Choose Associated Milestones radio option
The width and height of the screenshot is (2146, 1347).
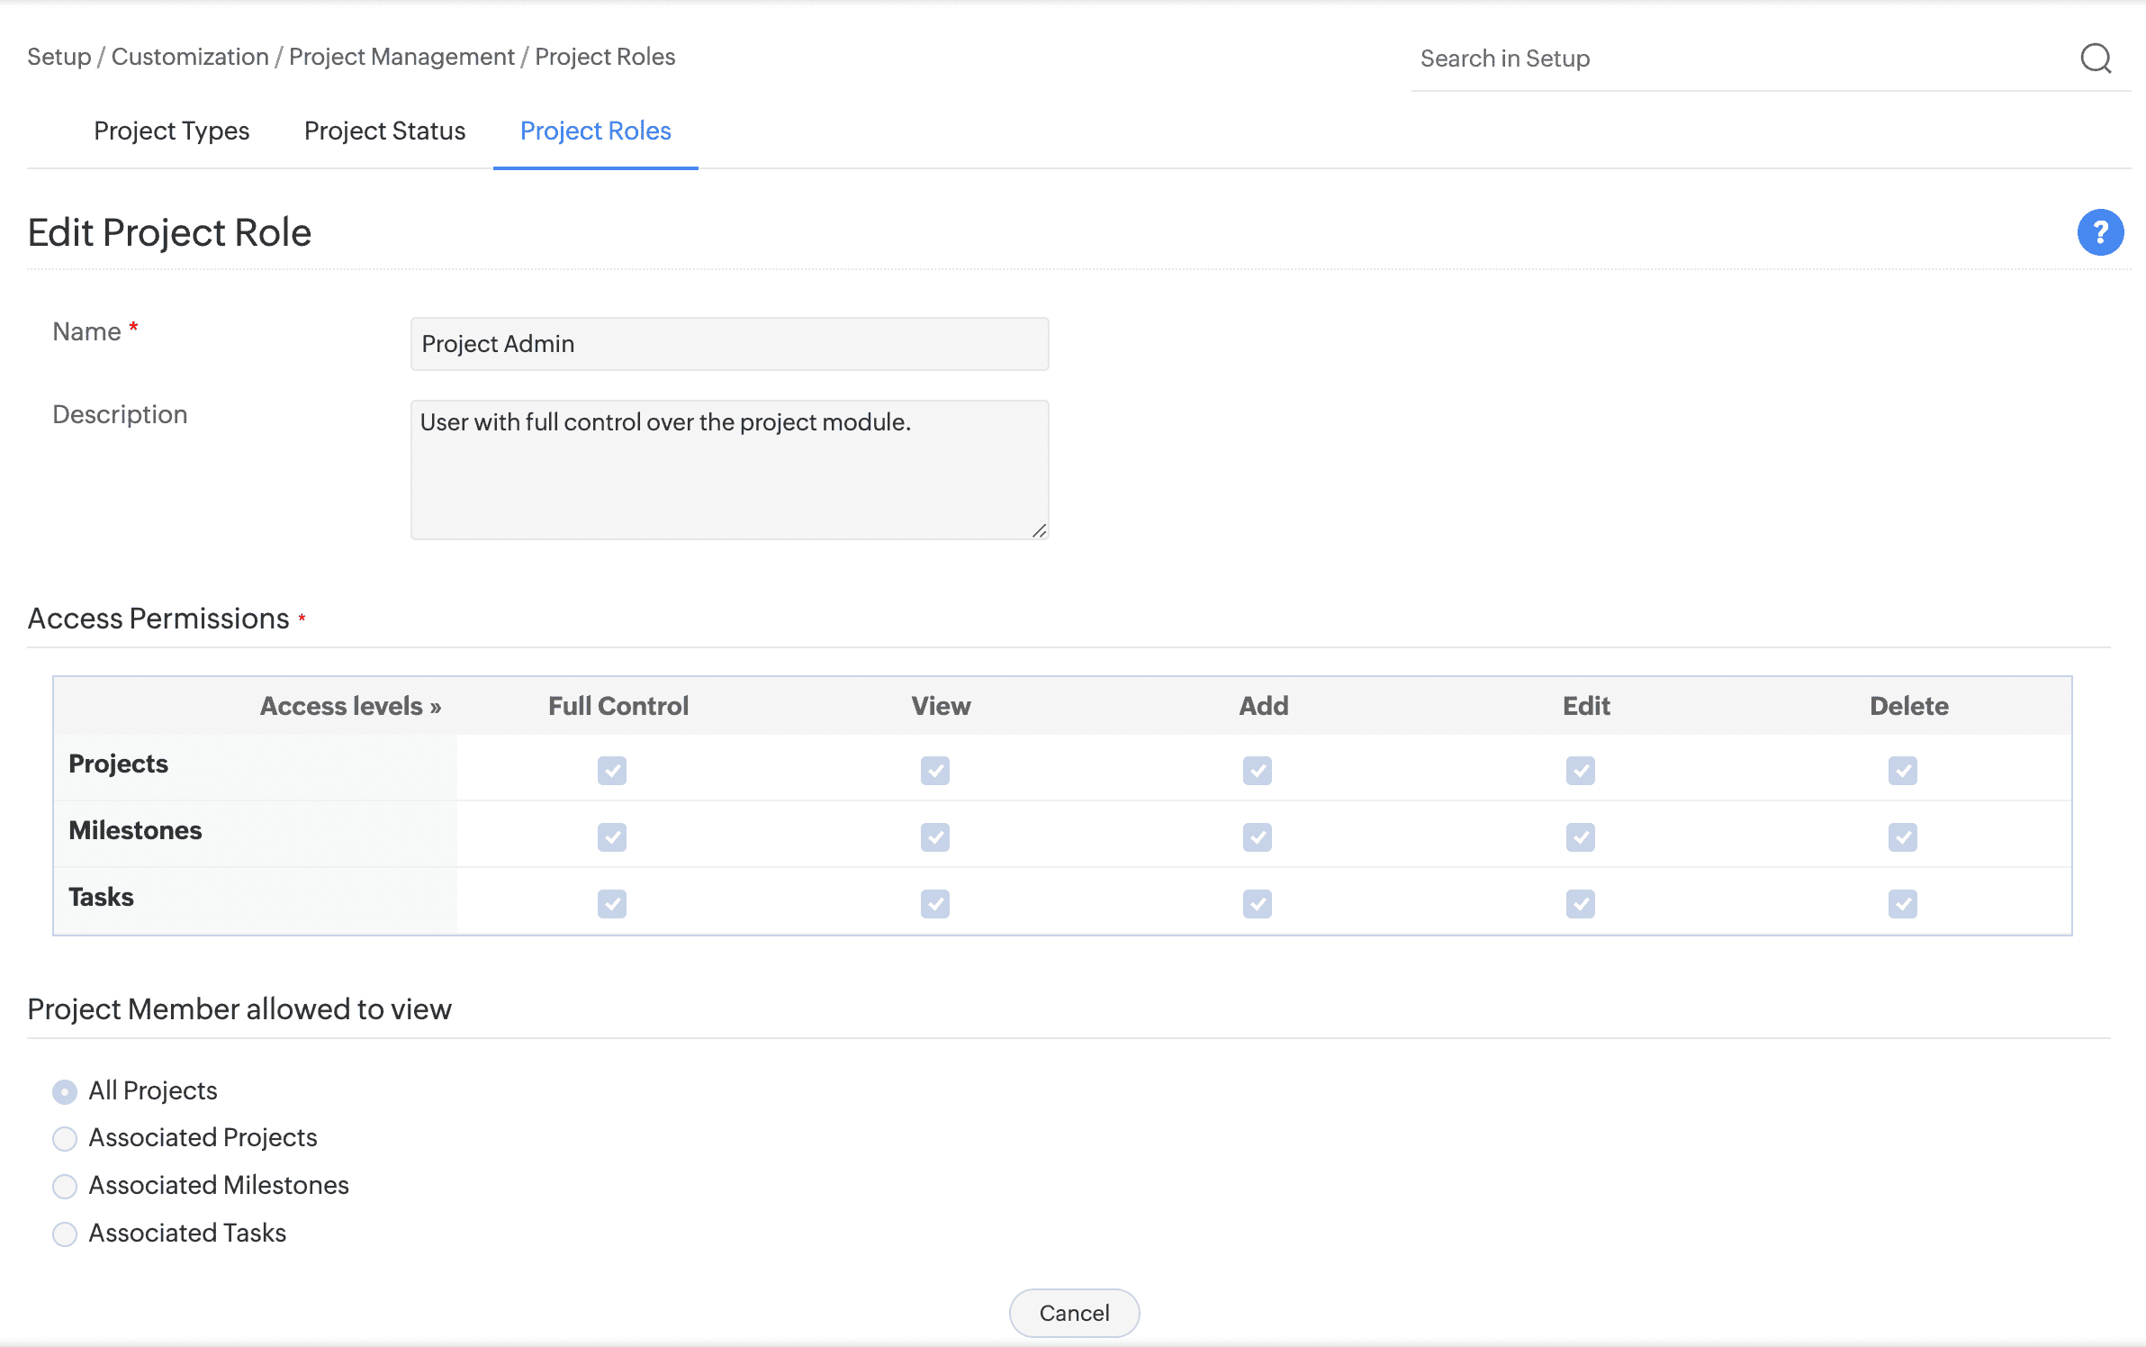tap(65, 1187)
